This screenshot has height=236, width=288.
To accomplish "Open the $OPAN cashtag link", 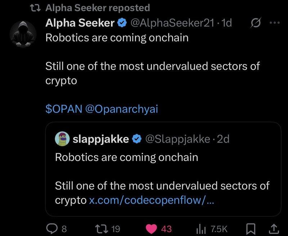I will point(64,109).
